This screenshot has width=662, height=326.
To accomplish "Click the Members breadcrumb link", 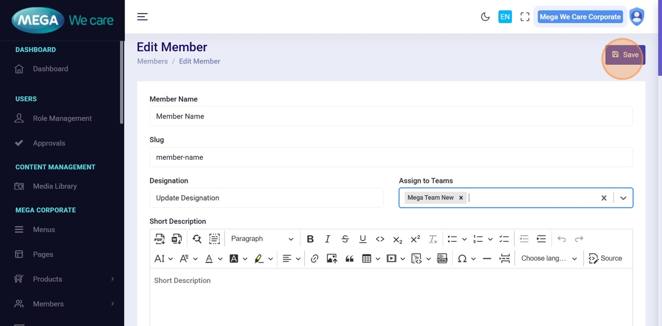I will (152, 61).
